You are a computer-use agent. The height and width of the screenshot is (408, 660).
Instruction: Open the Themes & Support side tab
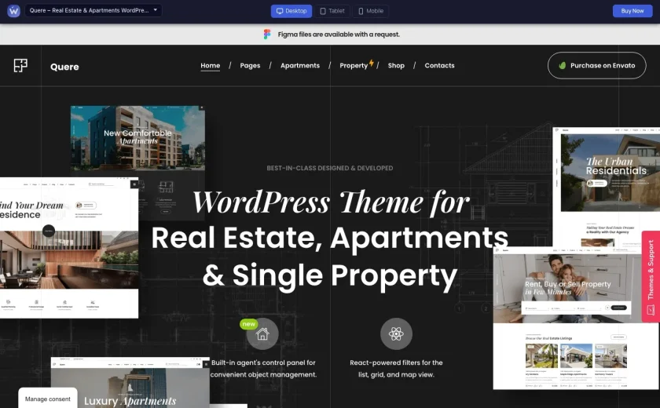(651, 276)
